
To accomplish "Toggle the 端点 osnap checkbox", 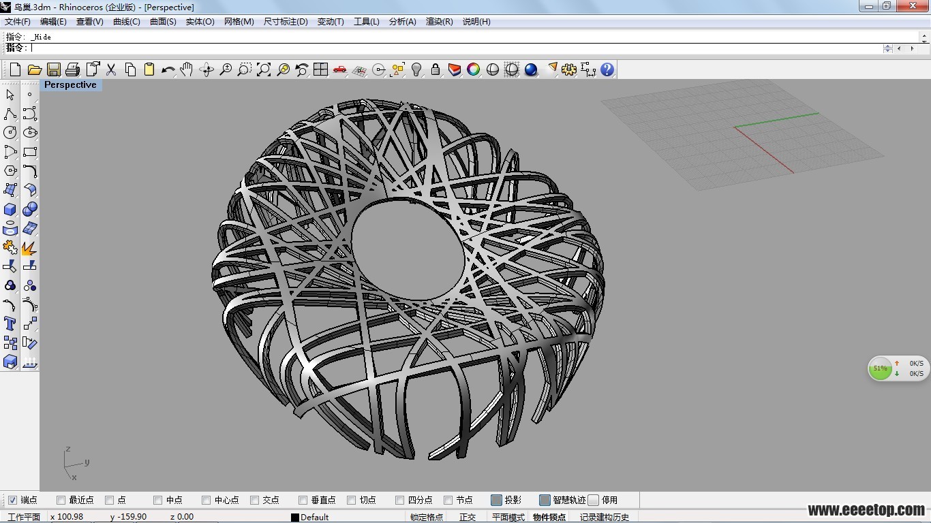I will click(12, 500).
